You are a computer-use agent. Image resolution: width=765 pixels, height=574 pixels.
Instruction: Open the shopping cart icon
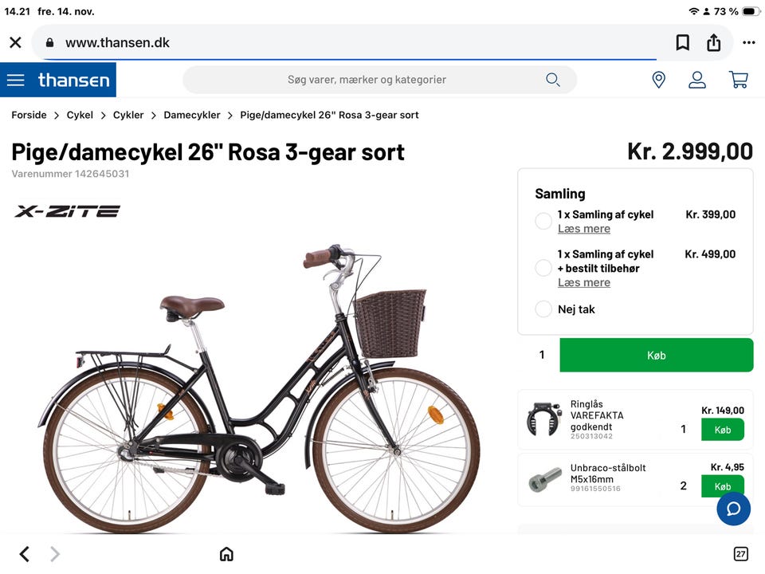point(738,80)
